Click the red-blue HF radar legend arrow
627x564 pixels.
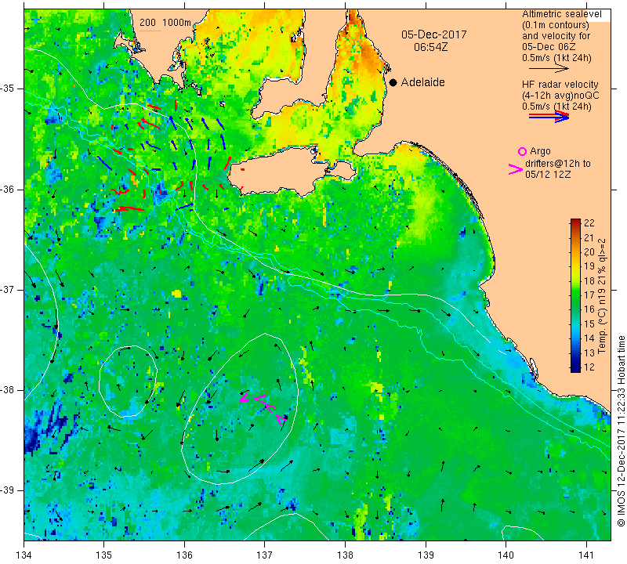pos(549,116)
